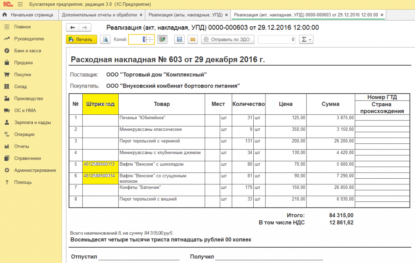Select supplier name ООО "Торговый дом "Комплексный"
The height and width of the screenshot is (263, 415).
click(x=156, y=75)
